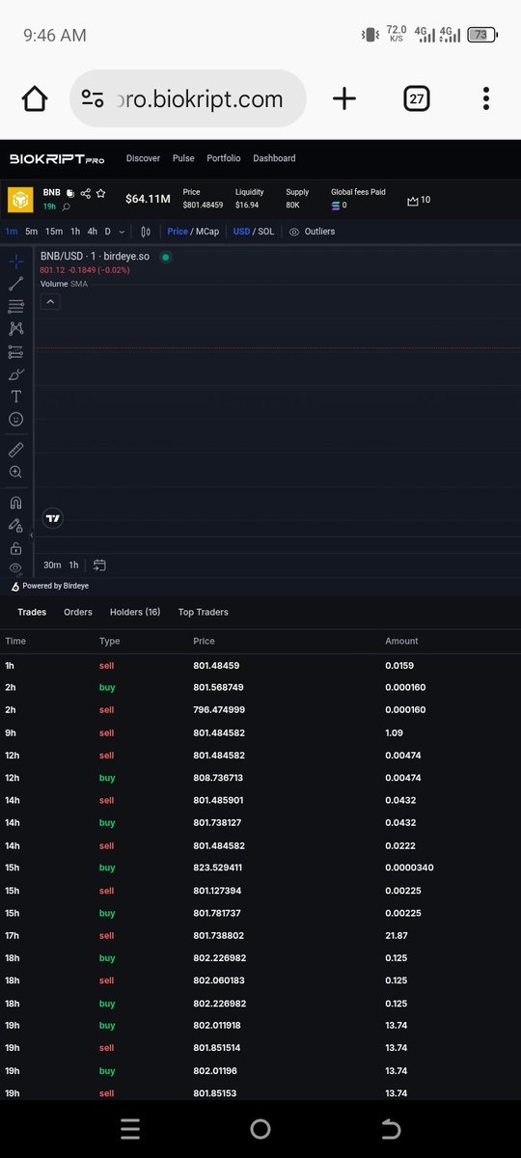Go to the Portfolio page
Screen dimensions: 521x1158
click(x=224, y=158)
